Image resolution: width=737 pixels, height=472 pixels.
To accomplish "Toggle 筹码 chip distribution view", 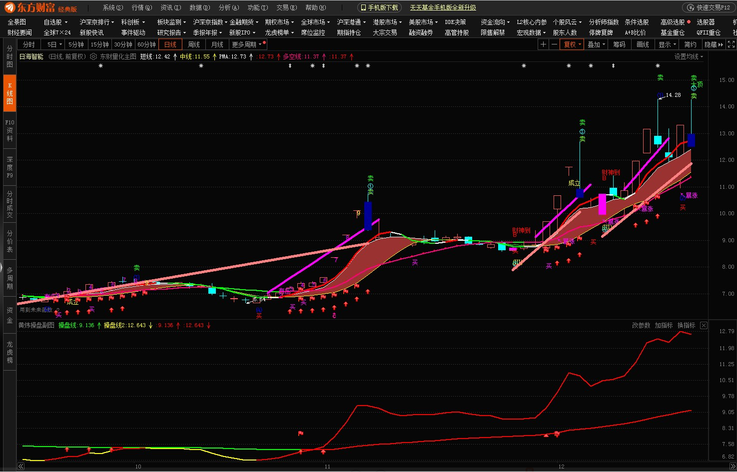I will 620,44.
